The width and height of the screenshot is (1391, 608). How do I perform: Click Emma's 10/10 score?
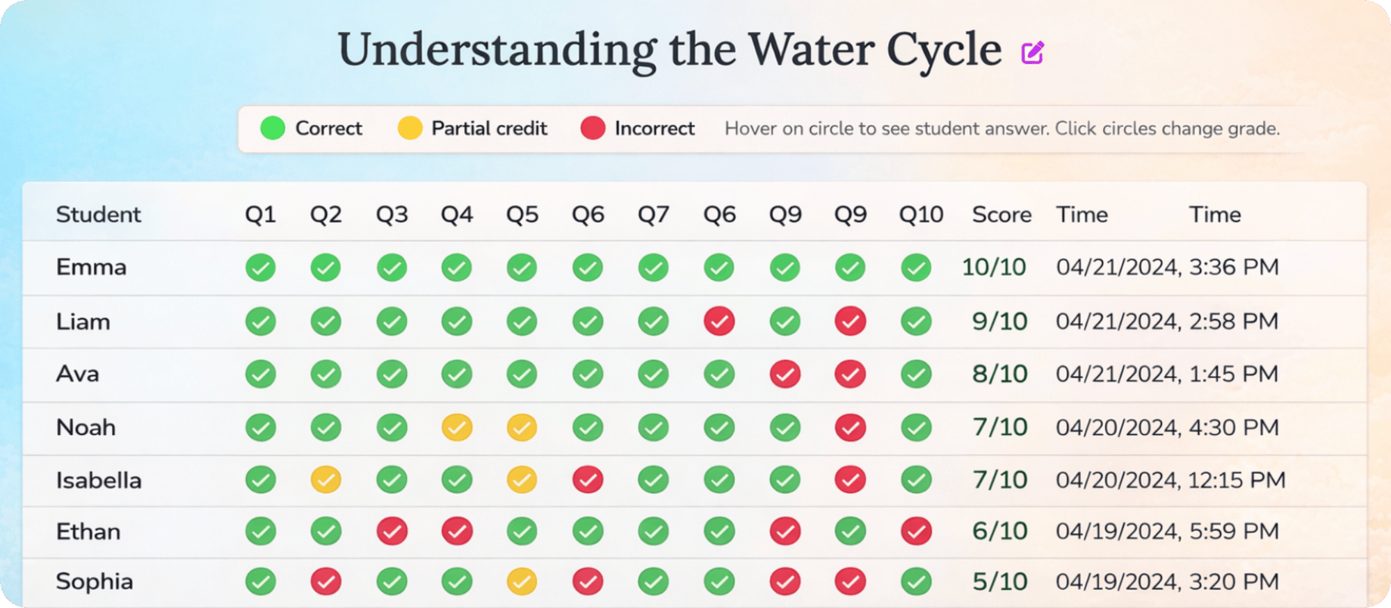(993, 268)
